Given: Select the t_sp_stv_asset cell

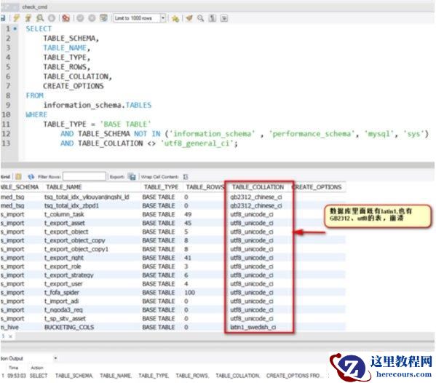Looking at the screenshot, I should (65, 318).
